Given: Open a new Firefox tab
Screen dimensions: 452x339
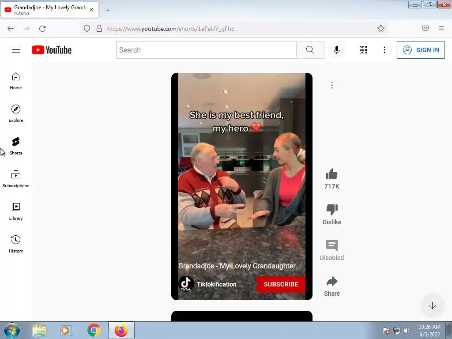Looking at the screenshot, I should pos(108,10).
